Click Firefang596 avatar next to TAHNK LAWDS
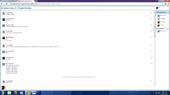The height and width of the screenshot is (95, 170). [3, 13]
